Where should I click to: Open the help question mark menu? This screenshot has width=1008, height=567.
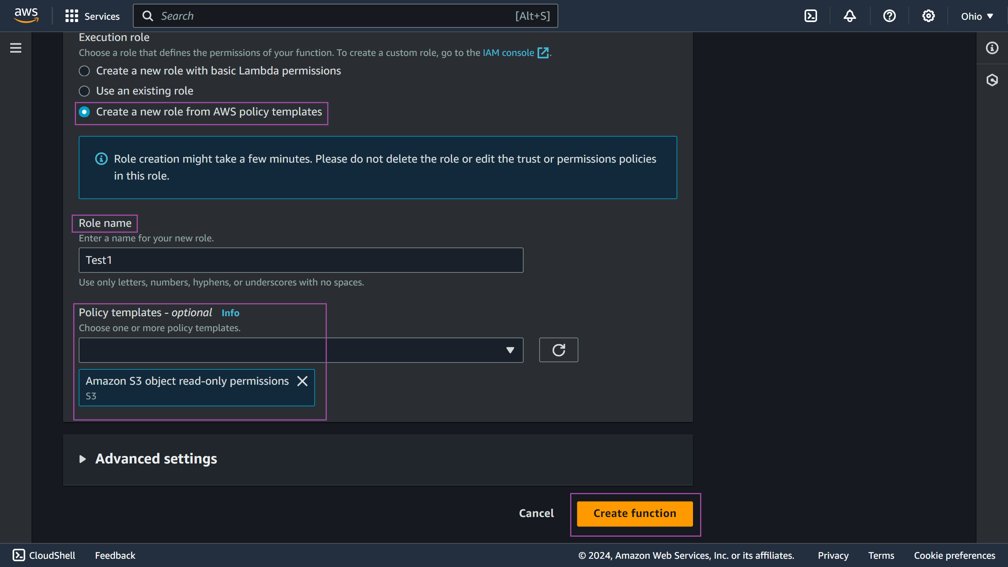click(x=889, y=16)
